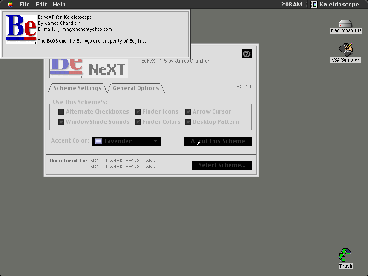Open the Apple menu
368x276 pixels.
click(10, 4)
